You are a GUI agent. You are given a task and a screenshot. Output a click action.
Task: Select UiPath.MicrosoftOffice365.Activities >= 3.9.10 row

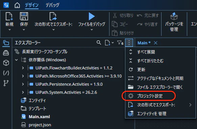(78, 76)
